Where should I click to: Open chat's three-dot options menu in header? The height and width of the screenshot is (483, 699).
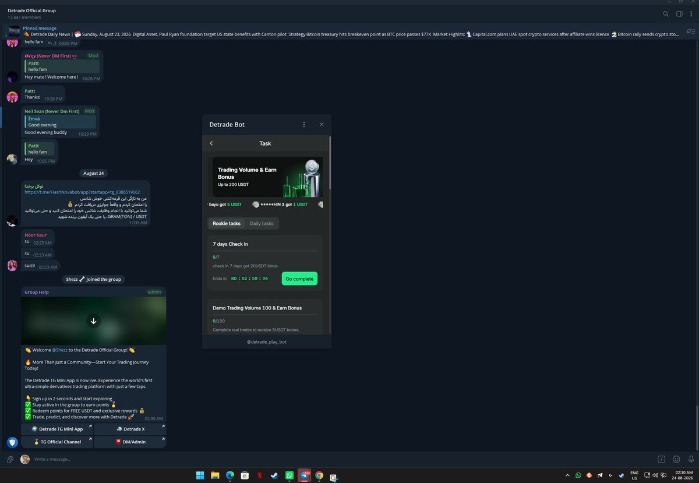(691, 14)
